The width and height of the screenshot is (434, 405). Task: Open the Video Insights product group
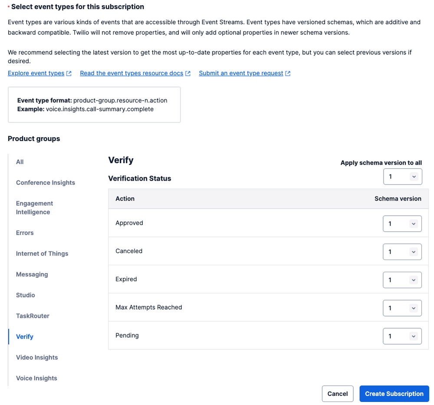37,357
